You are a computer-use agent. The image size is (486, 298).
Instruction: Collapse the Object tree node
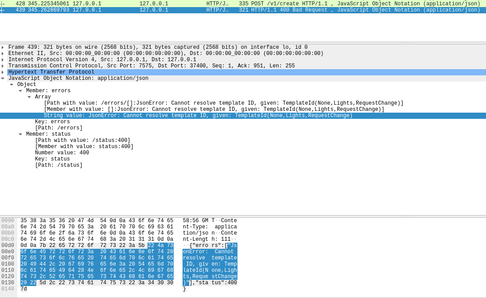12,85
